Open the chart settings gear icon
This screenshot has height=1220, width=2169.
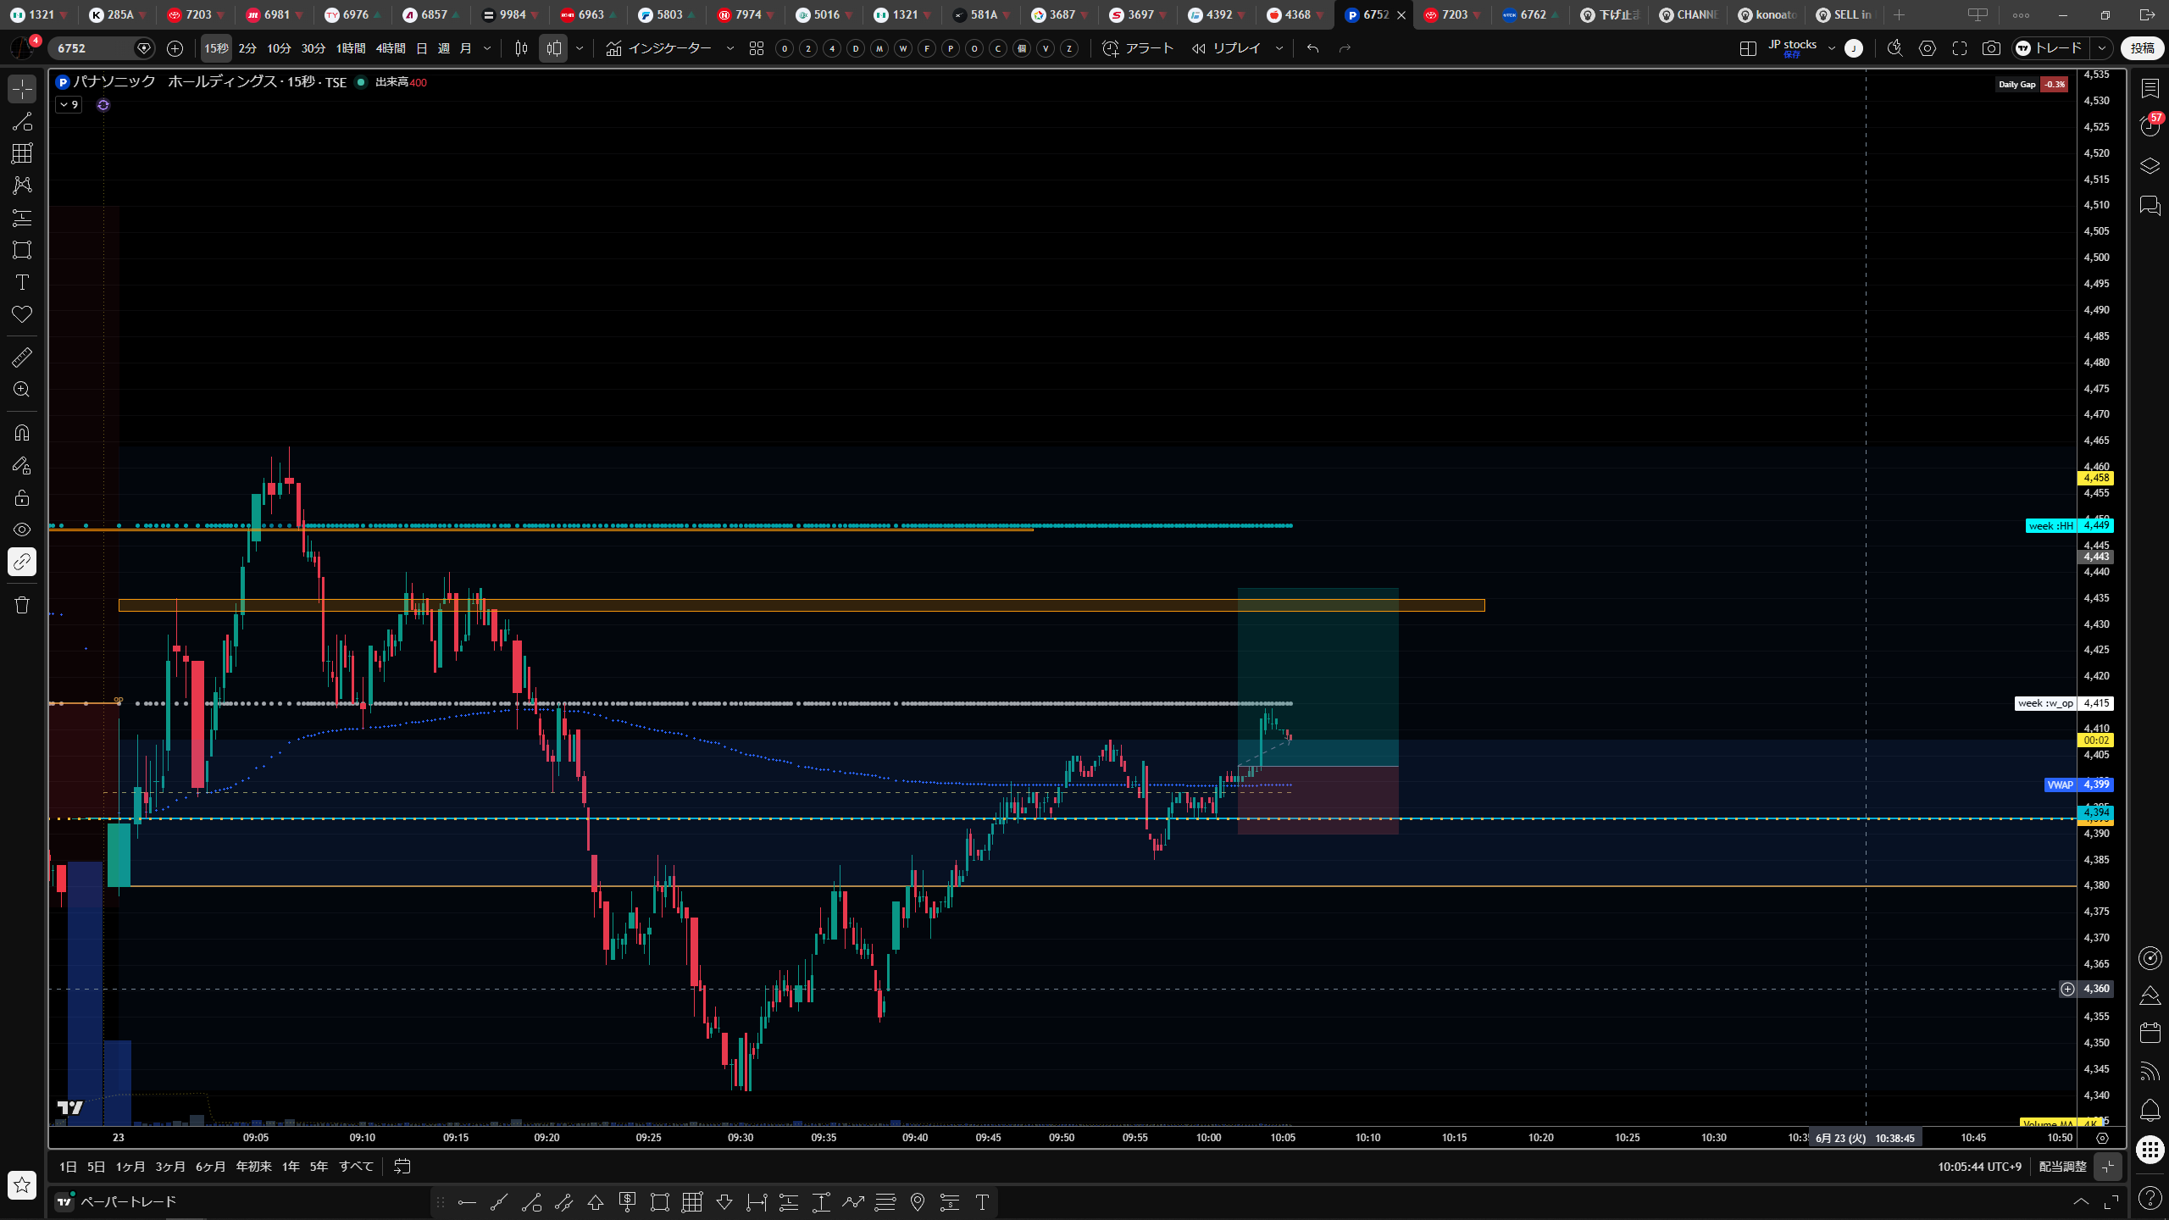pos(1928,48)
